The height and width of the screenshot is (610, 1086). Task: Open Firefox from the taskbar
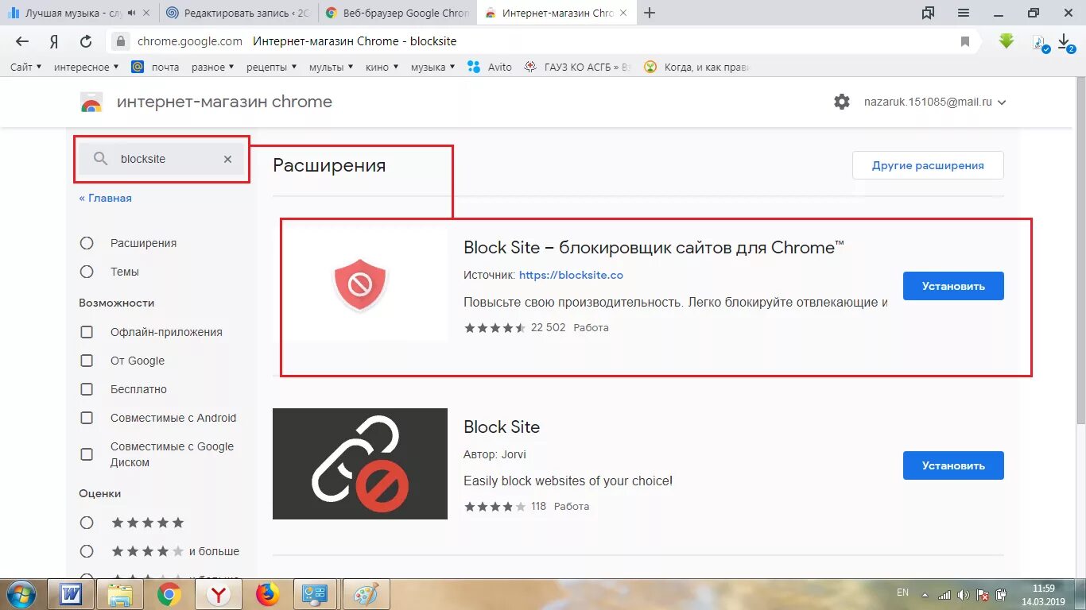(268, 594)
